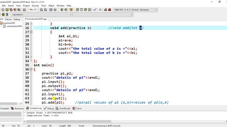Open a file with the Open toolbar icon
The image size is (227, 127).
3,10
